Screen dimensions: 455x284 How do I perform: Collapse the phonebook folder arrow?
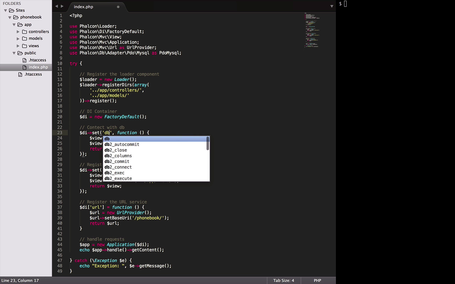click(x=10, y=17)
